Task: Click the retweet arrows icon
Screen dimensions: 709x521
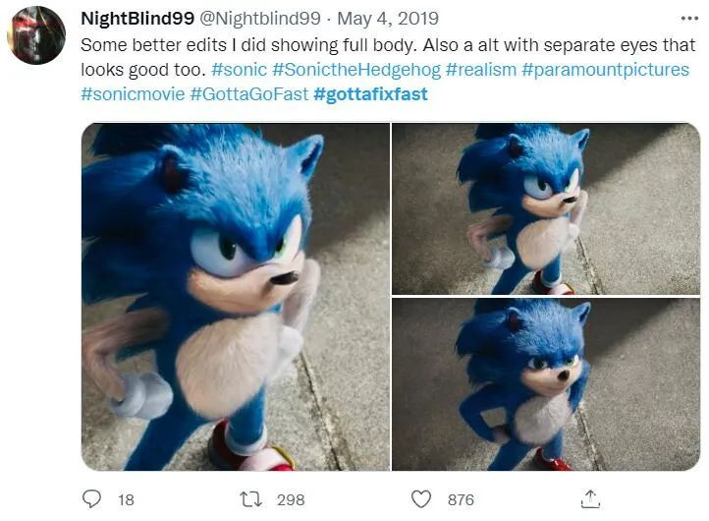Action: (x=253, y=499)
